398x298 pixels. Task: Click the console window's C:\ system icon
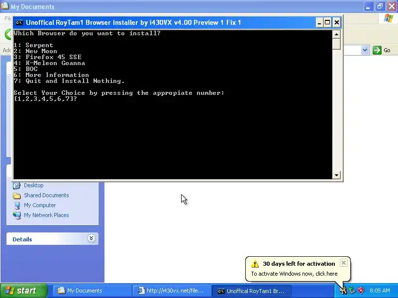click(x=19, y=22)
